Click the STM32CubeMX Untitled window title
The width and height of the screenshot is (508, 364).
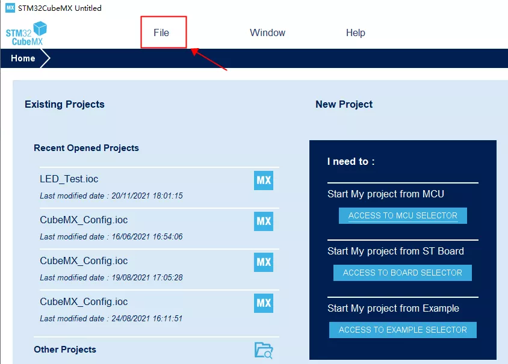60,8
